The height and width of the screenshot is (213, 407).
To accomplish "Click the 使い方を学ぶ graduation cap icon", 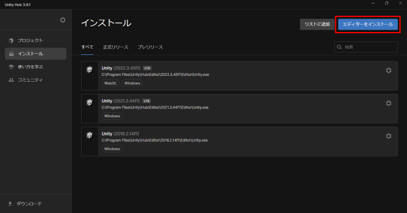I will point(11,67).
